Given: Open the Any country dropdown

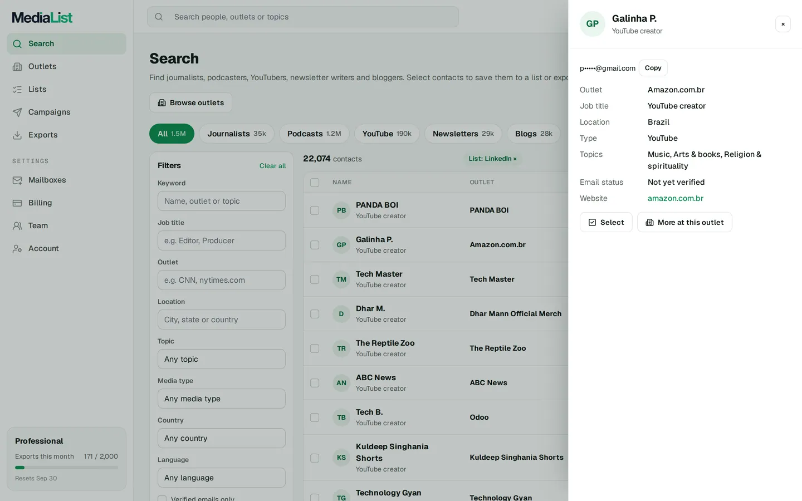Looking at the screenshot, I should (222, 438).
